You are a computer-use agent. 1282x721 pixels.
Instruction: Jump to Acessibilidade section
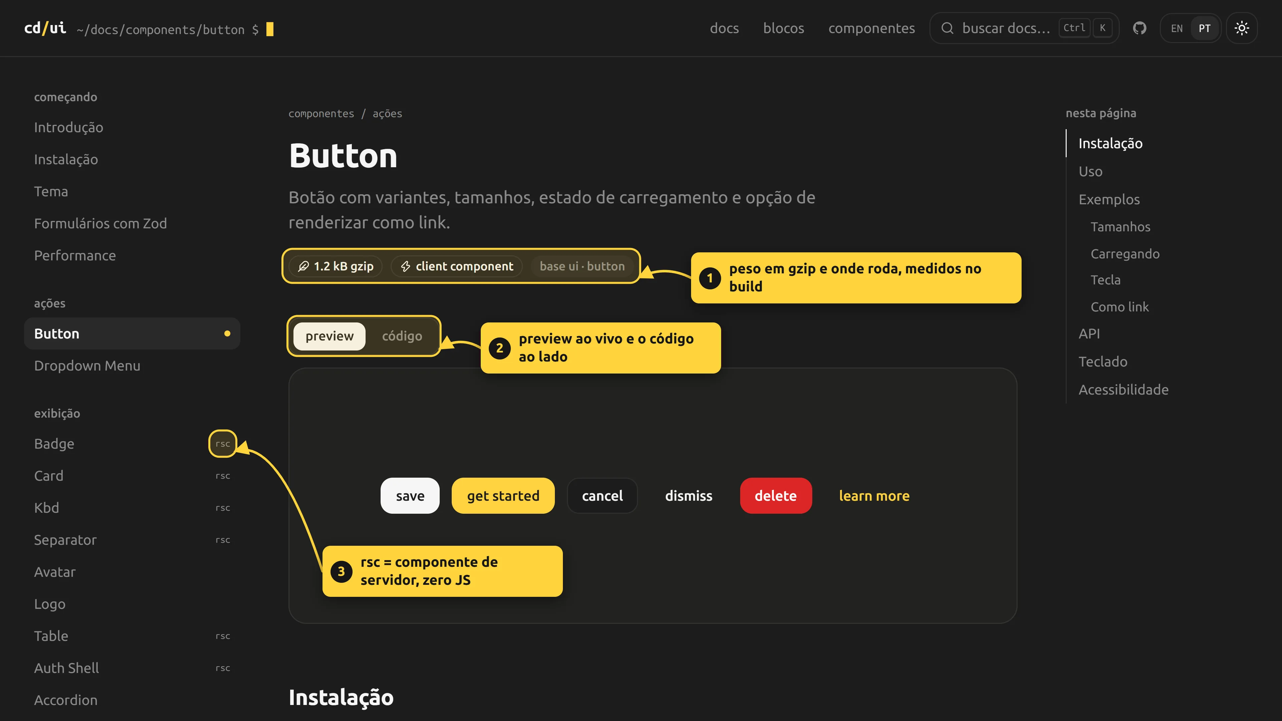click(x=1123, y=389)
